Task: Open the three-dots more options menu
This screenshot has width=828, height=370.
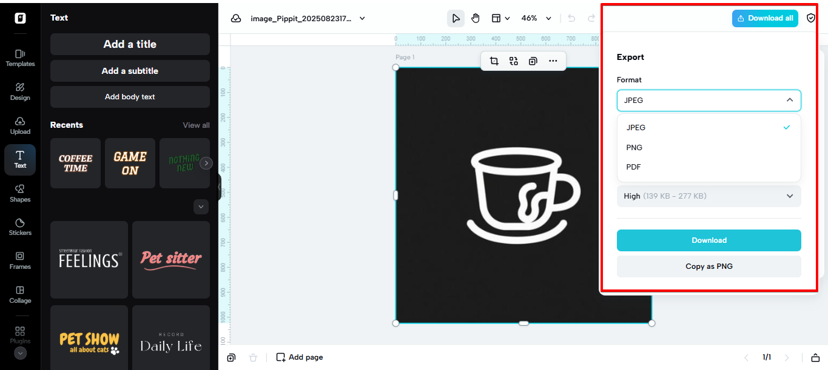Action: pos(553,61)
